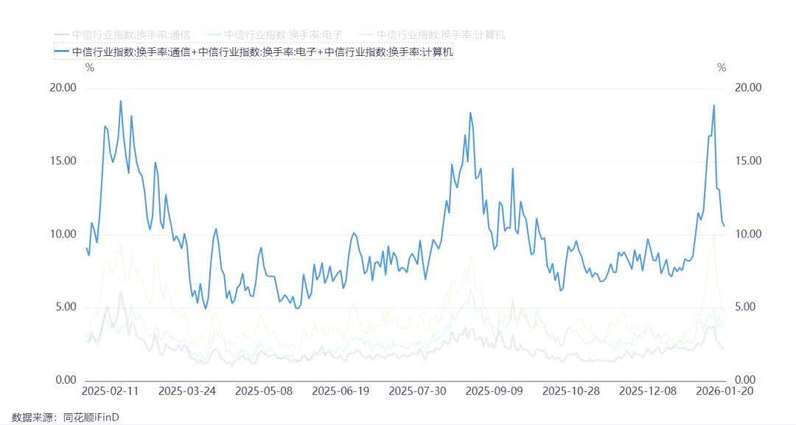The height and width of the screenshot is (425, 796).
Task: Click the 2025-07-30 date axis label
Action: click(x=417, y=392)
